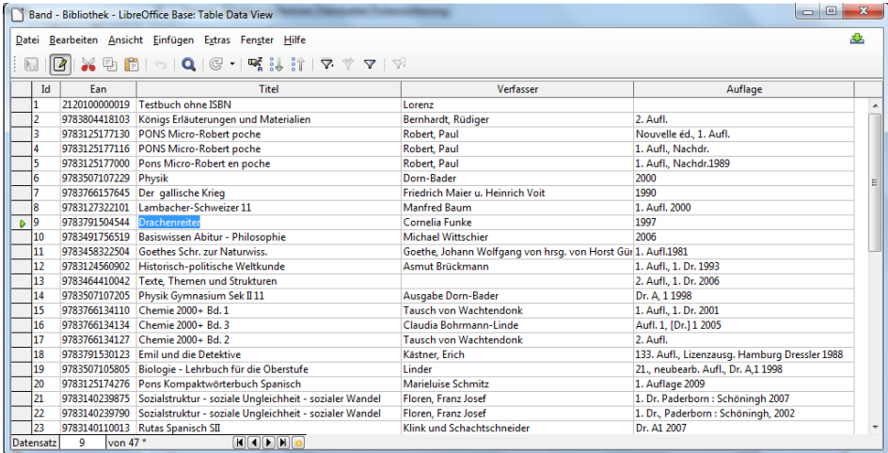Open the Fenster menu
The height and width of the screenshot is (453, 888).
click(257, 40)
